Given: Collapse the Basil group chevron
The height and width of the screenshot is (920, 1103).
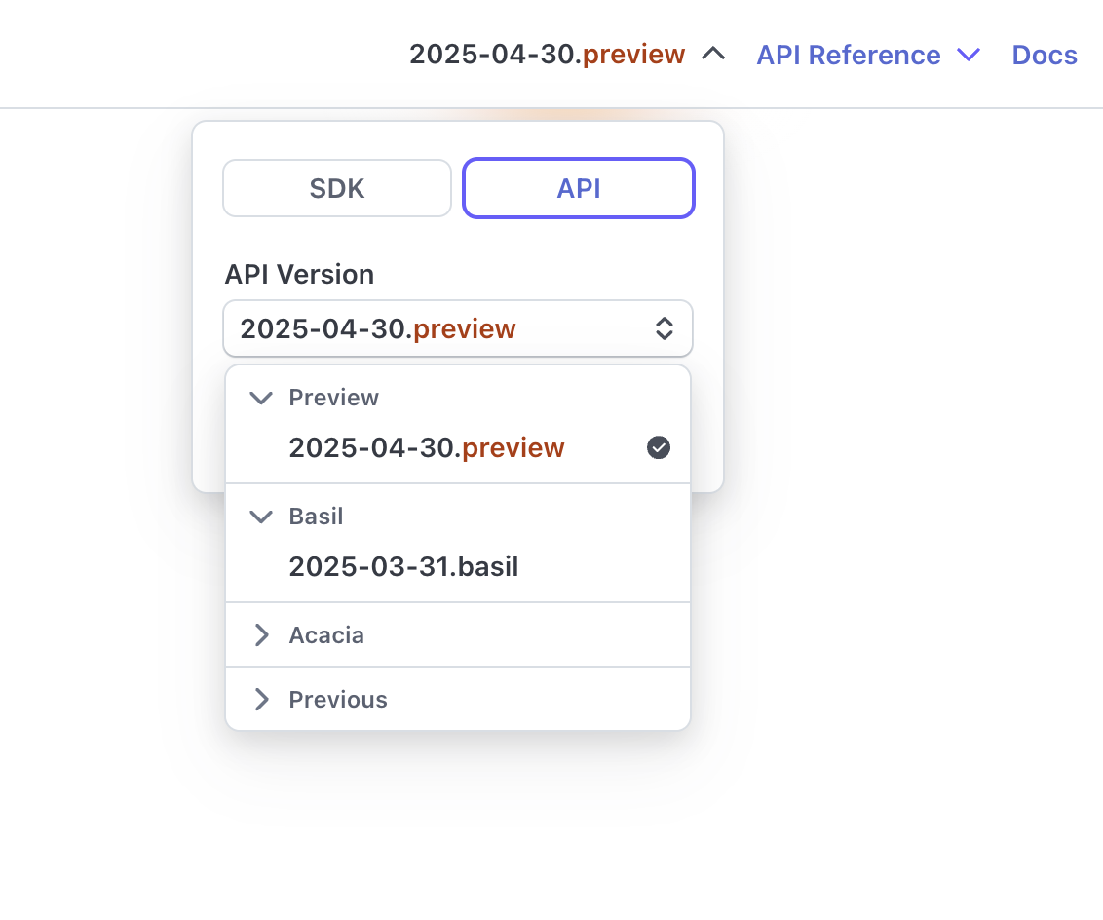Looking at the screenshot, I should point(261,517).
